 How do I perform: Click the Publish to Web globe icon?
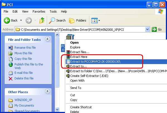(11, 65)
